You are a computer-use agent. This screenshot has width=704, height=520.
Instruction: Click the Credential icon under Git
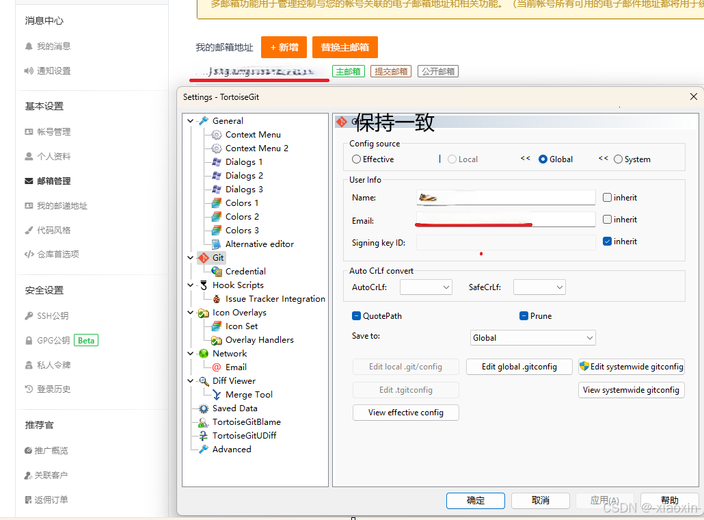click(x=217, y=272)
